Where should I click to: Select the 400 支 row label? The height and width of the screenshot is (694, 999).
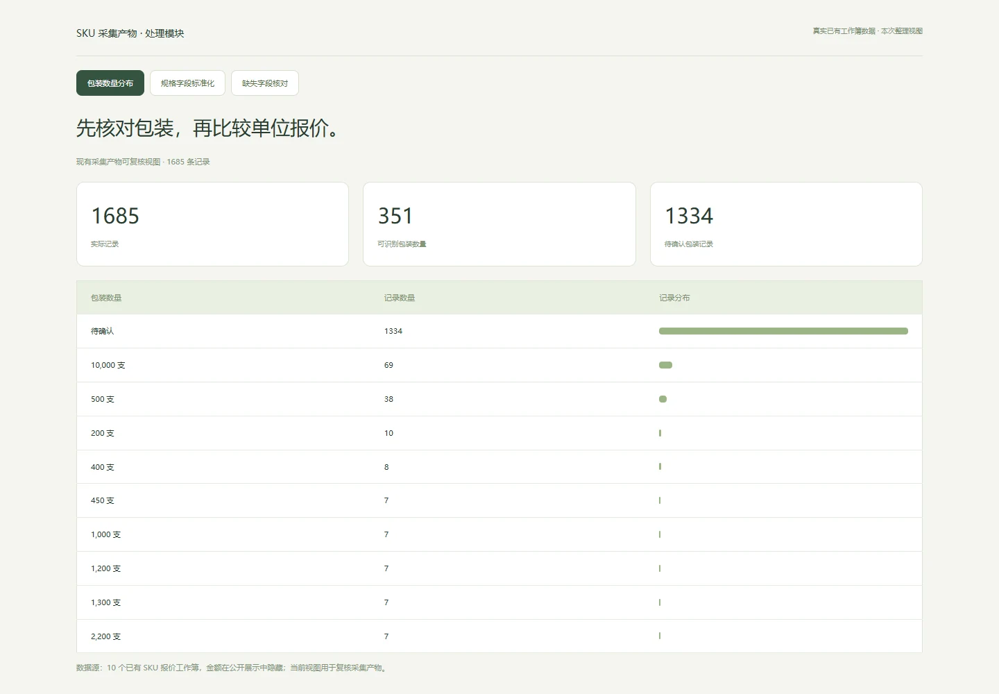click(x=103, y=467)
